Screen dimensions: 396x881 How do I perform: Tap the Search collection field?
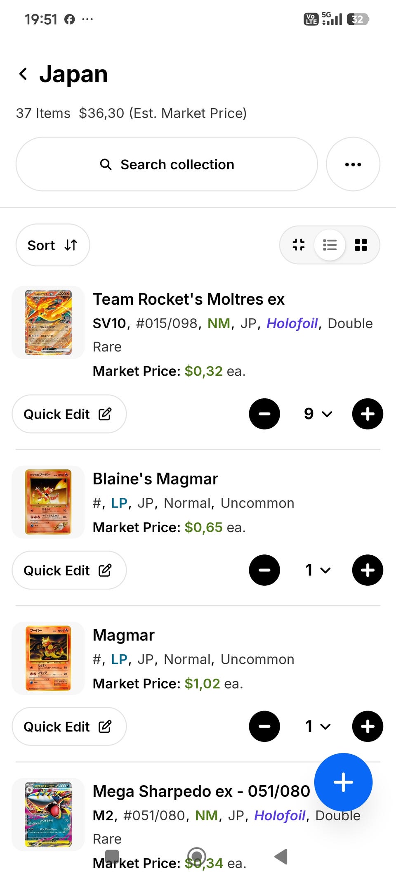tap(167, 164)
